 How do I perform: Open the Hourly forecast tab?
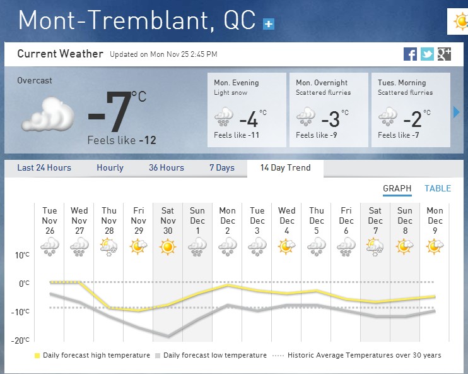(x=110, y=168)
